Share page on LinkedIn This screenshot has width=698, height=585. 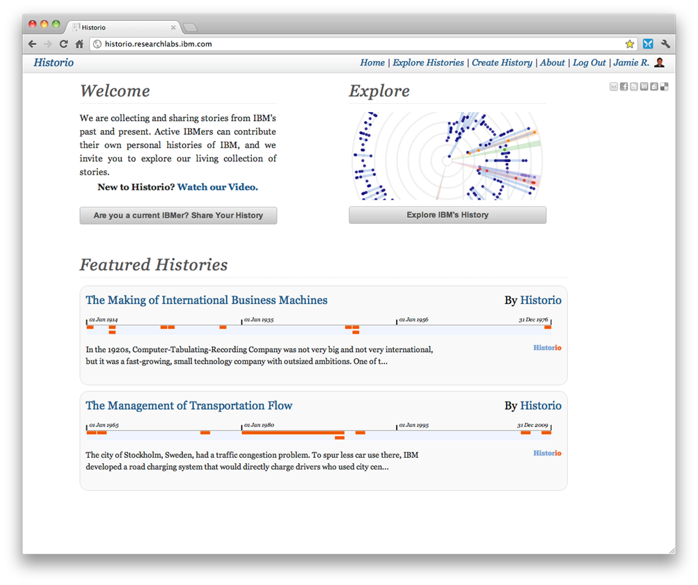click(644, 87)
